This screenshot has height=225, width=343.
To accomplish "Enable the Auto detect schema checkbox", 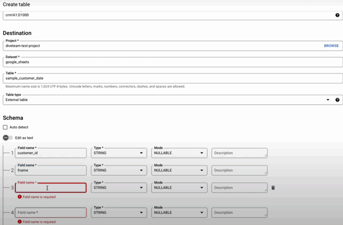I will click(5, 127).
